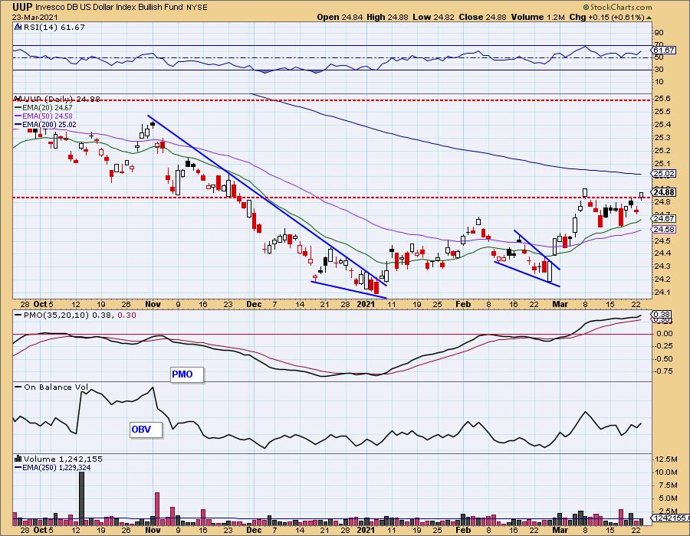Click the Nov label on the price time axis

(x=153, y=304)
